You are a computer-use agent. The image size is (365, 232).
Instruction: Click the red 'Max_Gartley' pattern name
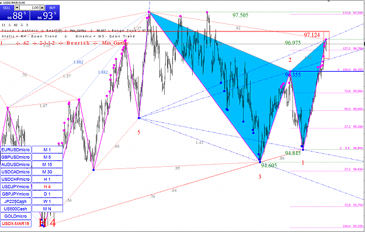(x=115, y=43)
